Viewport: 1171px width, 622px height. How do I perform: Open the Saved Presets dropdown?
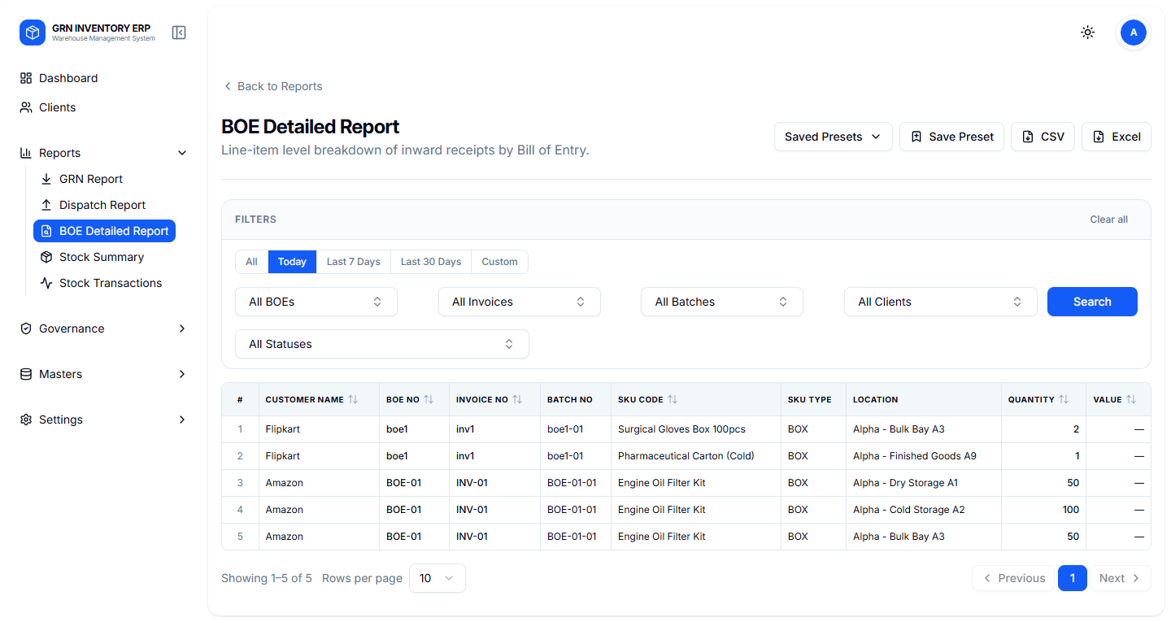point(833,137)
